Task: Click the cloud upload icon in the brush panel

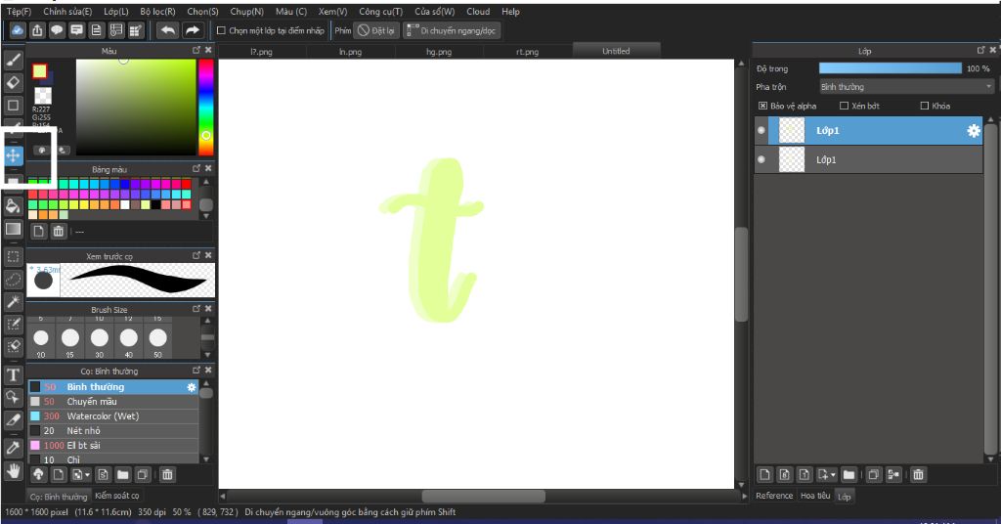Action: 38,474
